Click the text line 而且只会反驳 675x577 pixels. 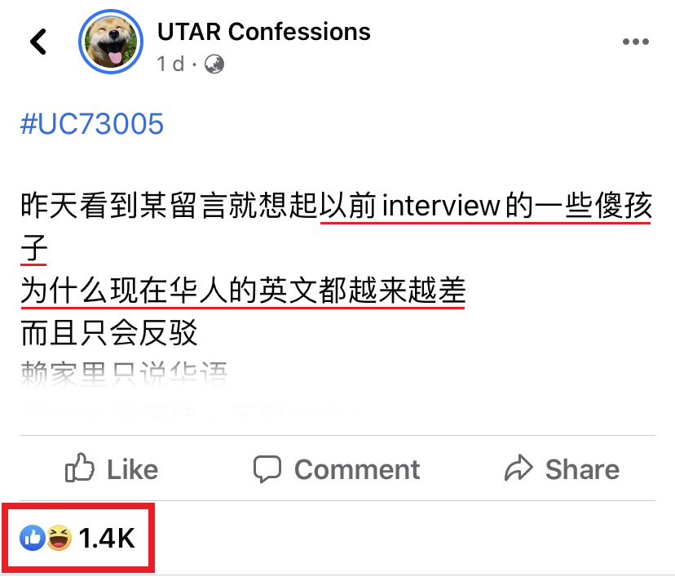point(109,333)
